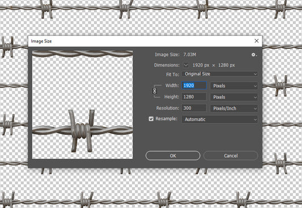
Task: Click the Resolution field showing 300
Action: tap(194, 108)
